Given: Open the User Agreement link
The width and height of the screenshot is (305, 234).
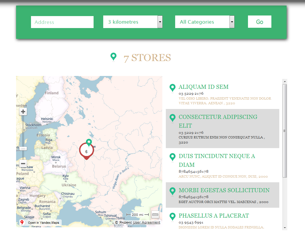Looking at the screenshot, I should pos(147,222).
